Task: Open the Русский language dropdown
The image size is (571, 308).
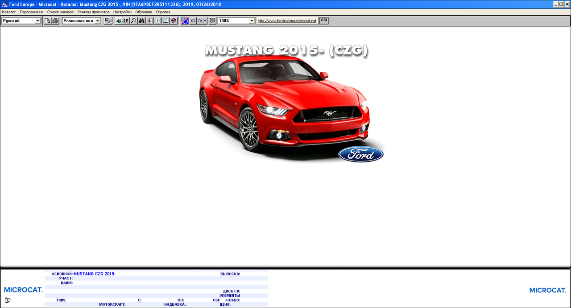Action: pyautogui.click(x=37, y=21)
